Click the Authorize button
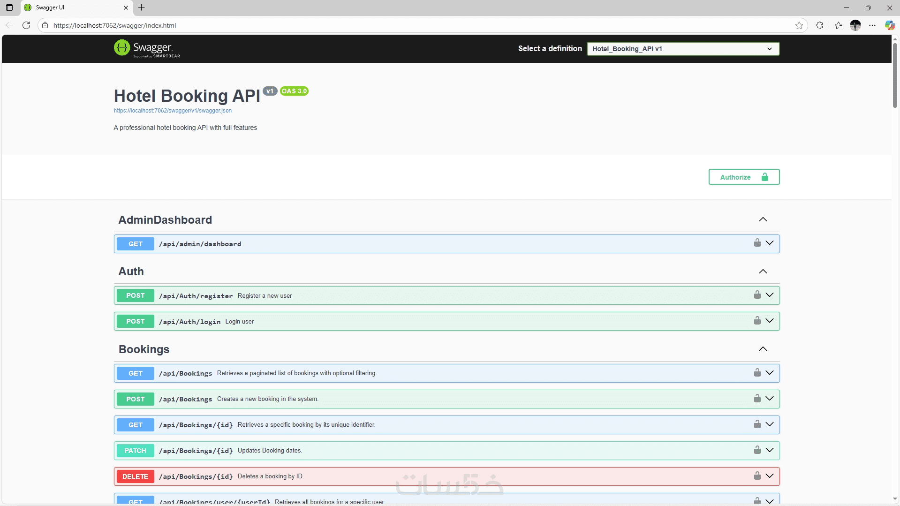Viewport: 900px width, 506px height. [744, 177]
